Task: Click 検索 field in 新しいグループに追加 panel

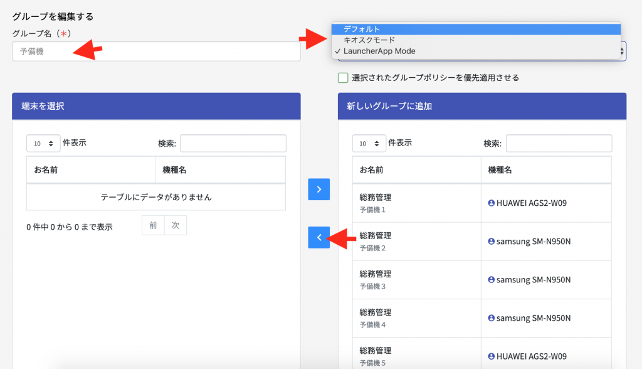Action: tap(559, 144)
